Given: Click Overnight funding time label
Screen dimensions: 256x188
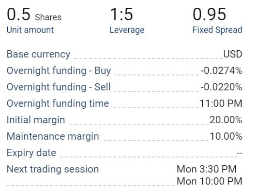Looking at the screenshot, I should click(x=58, y=103).
